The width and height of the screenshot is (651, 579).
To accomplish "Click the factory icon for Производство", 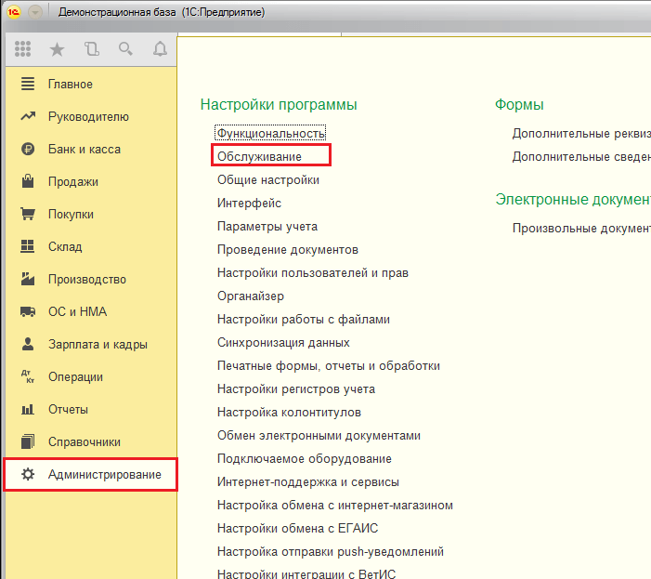I will point(28,280).
